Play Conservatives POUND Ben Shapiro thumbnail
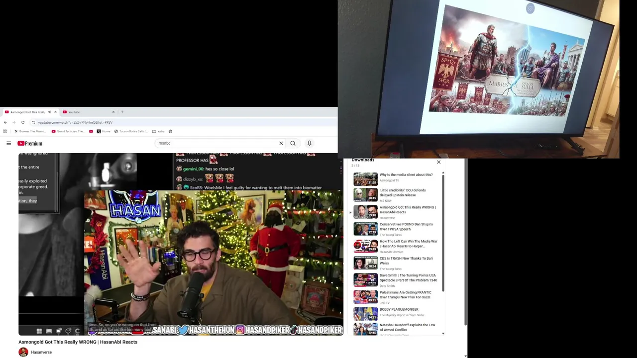The image size is (637, 358). coord(366,229)
